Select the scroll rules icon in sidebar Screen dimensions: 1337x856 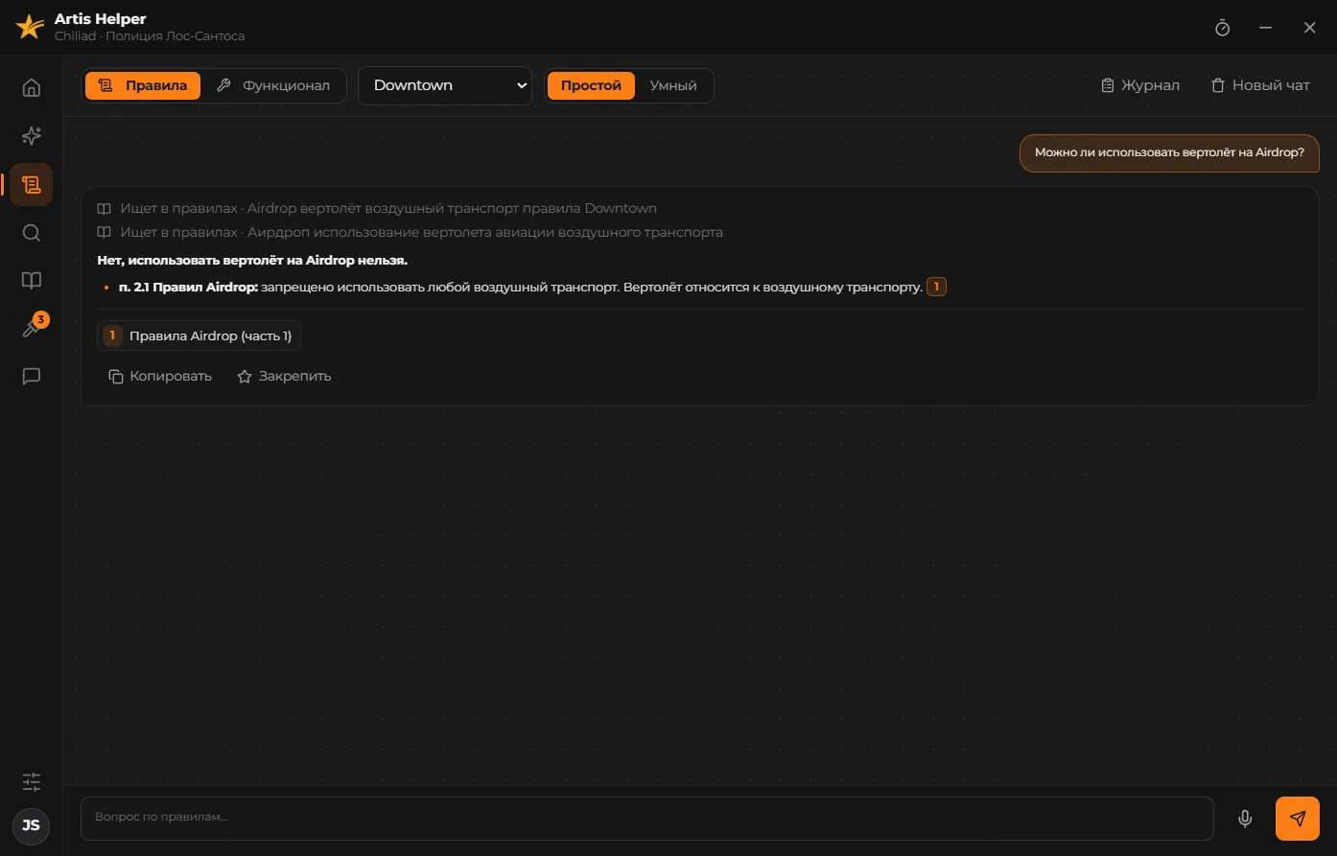click(x=32, y=184)
